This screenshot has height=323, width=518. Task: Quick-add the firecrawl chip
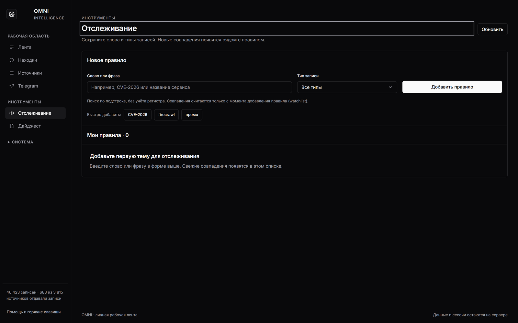click(x=166, y=115)
